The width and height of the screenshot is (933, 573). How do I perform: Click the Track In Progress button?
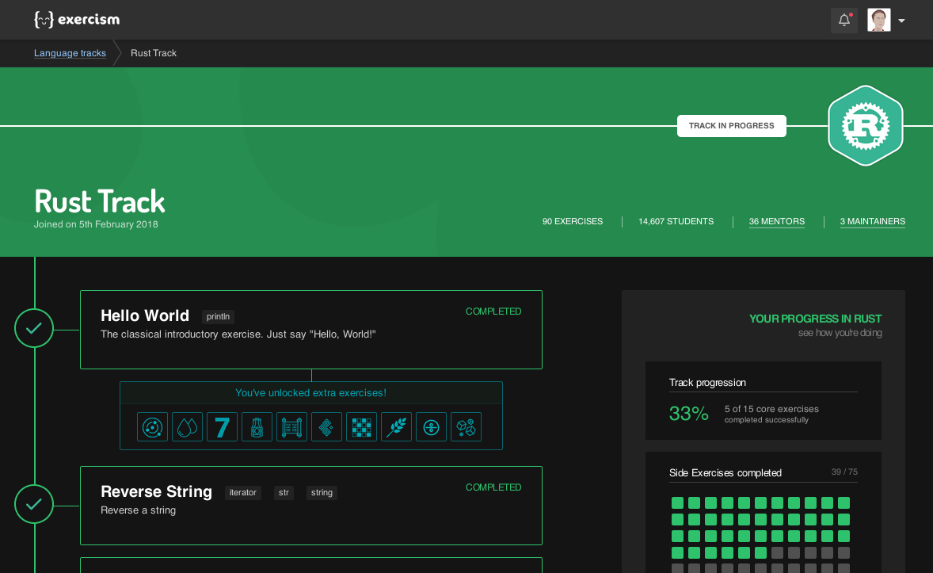(731, 126)
